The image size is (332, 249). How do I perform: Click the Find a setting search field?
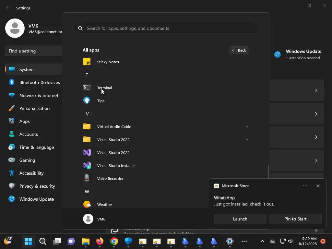pyautogui.click(x=34, y=51)
